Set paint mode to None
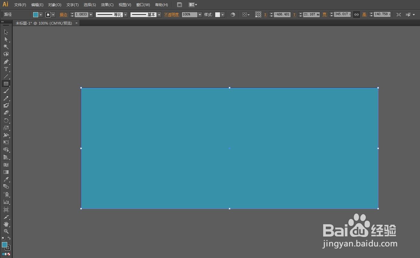Image resolution: width=420 pixels, height=258 pixels. (x=9, y=254)
